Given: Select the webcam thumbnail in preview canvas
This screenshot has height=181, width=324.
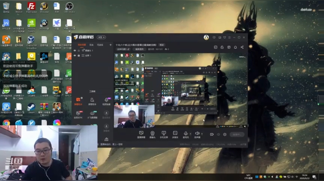Looking at the screenshot, I should click(134, 116).
